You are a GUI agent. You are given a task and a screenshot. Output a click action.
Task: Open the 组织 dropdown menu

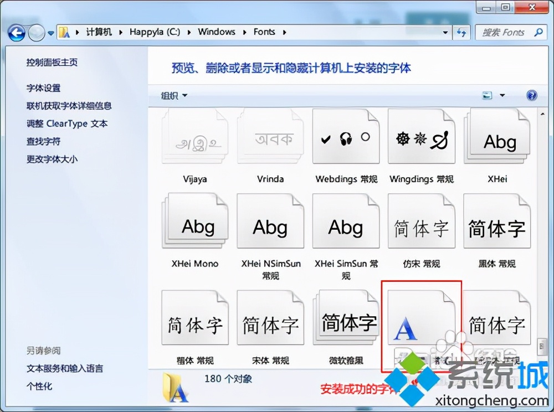pyautogui.click(x=172, y=95)
